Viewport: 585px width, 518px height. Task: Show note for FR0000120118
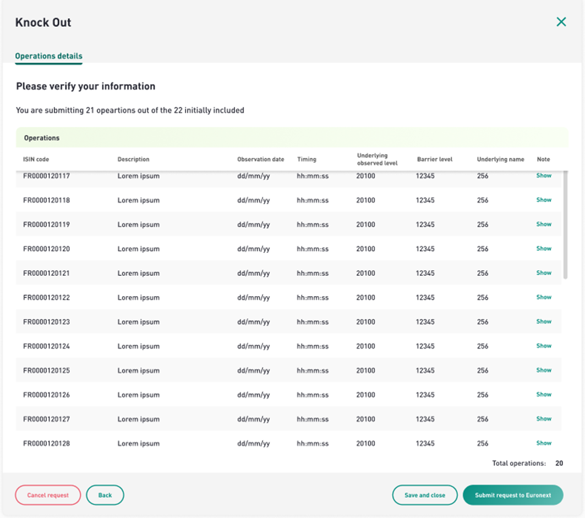coord(544,200)
